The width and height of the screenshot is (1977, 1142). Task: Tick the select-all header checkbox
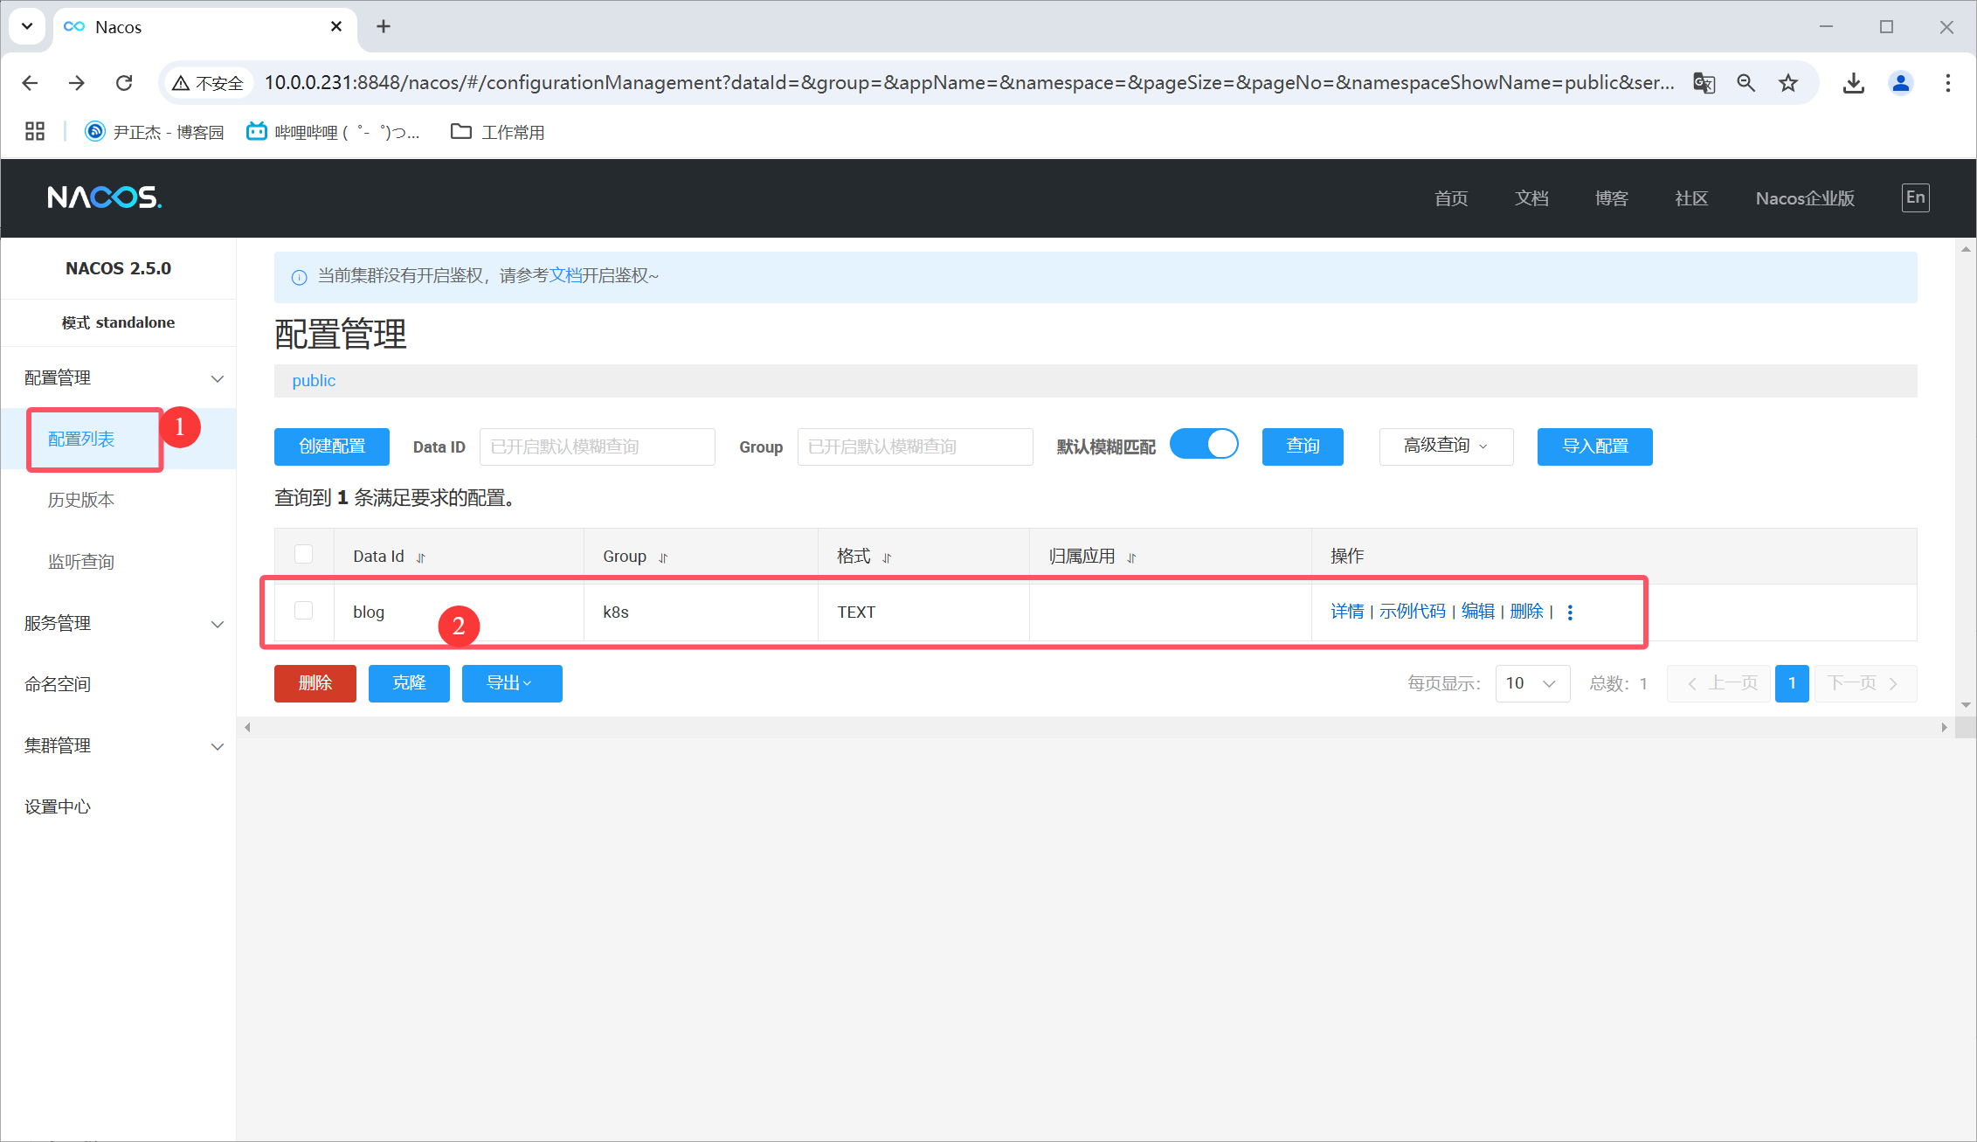(x=303, y=554)
